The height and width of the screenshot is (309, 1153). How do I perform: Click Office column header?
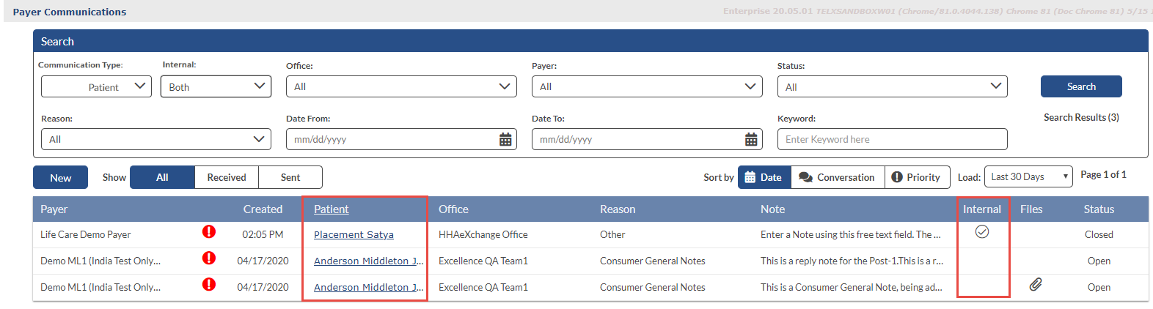(453, 209)
